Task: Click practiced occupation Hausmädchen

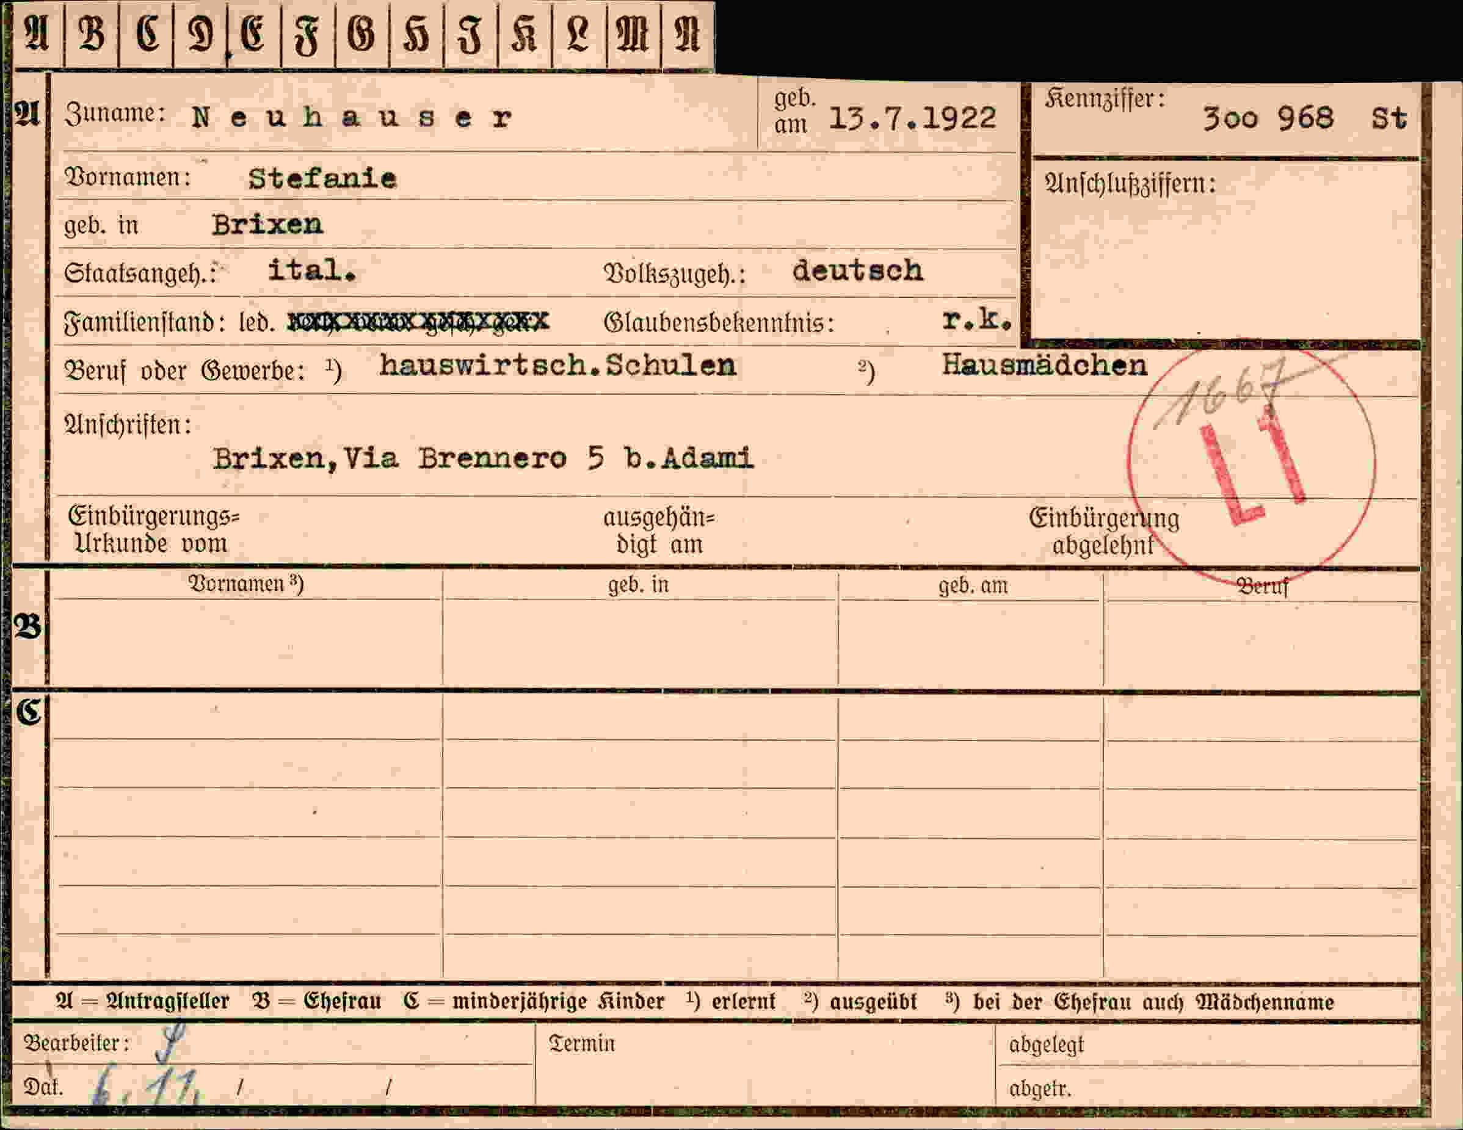Action: coord(1044,365)
